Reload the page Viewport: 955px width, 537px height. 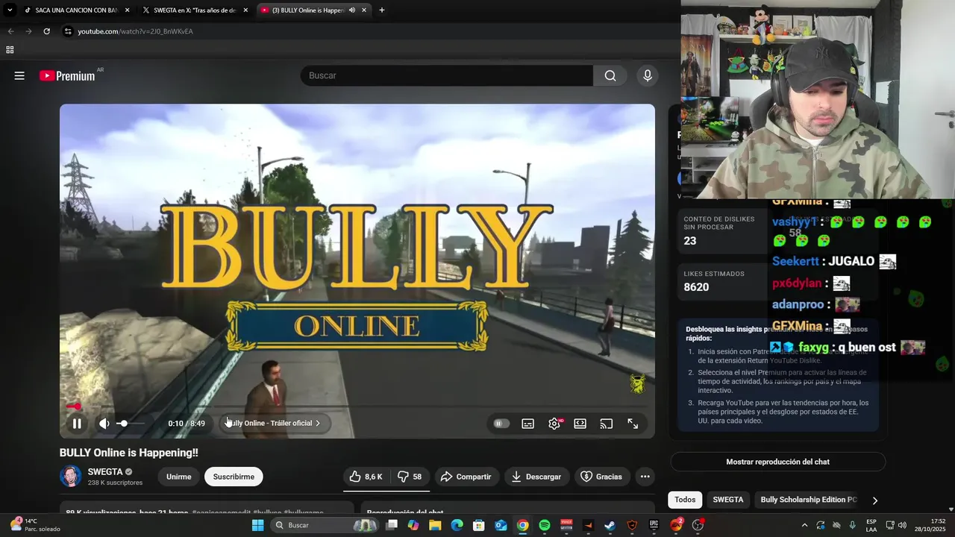click(x=46, y=31)
